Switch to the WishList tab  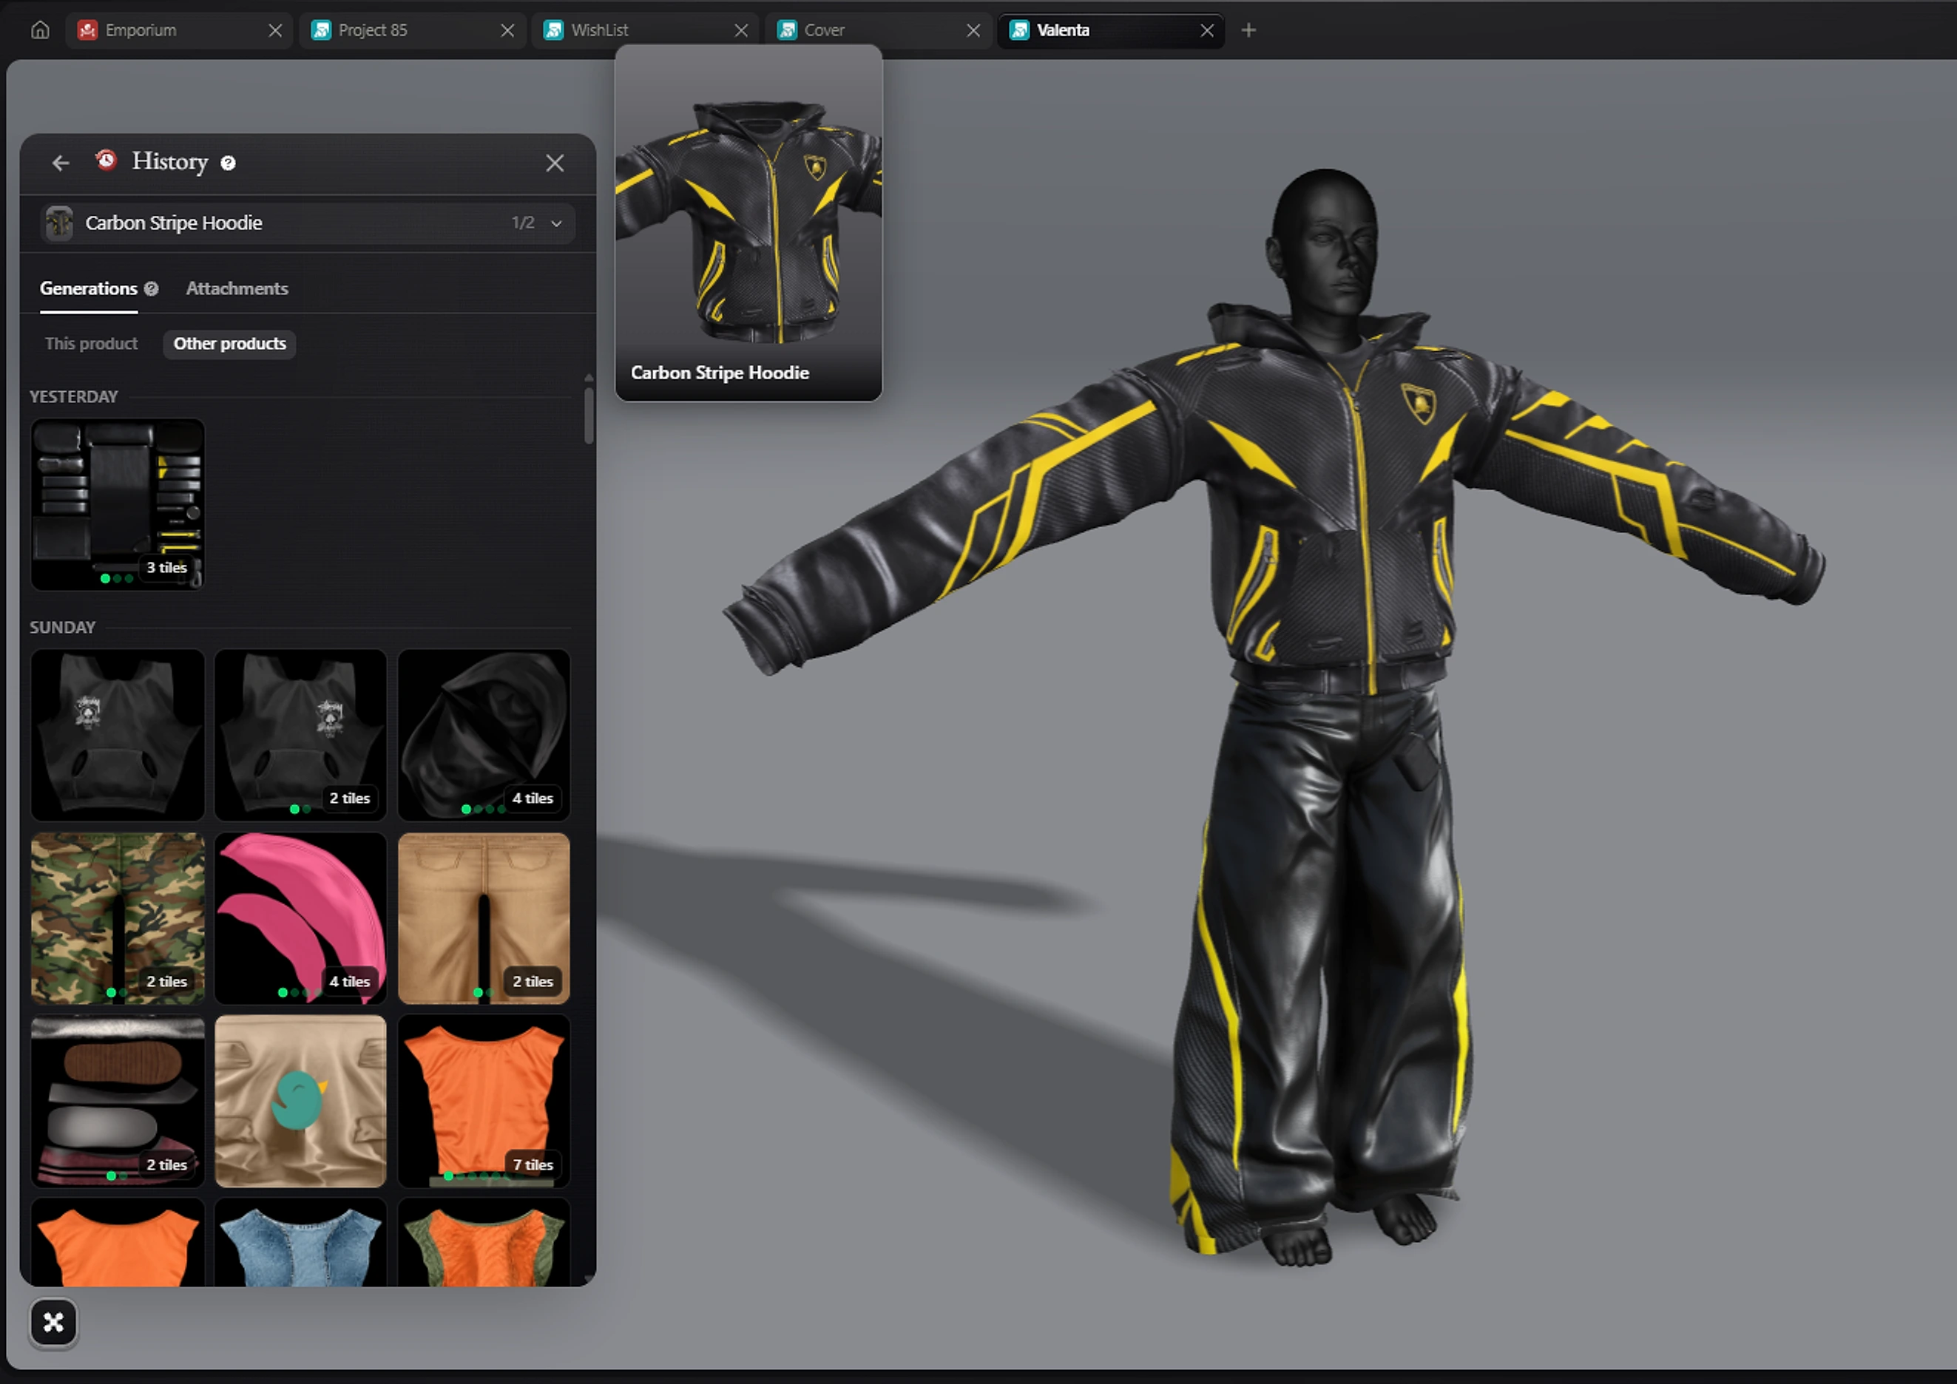point(645,30)
